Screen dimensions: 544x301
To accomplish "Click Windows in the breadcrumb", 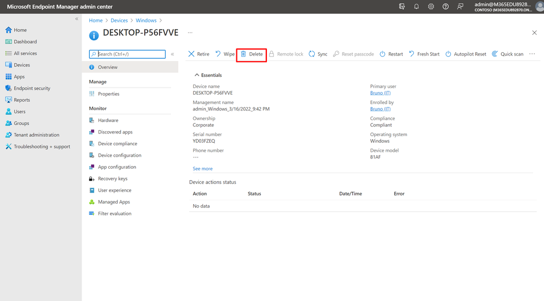I will point(146,21).
